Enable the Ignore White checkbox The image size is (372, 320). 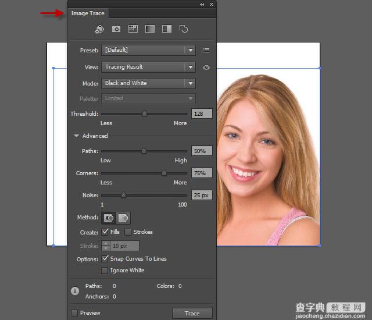tap(105, 271)
